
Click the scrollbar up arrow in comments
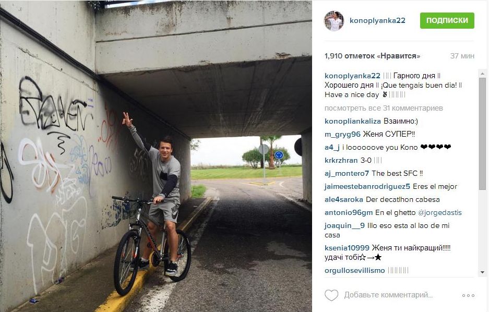[x=482, y=74]
